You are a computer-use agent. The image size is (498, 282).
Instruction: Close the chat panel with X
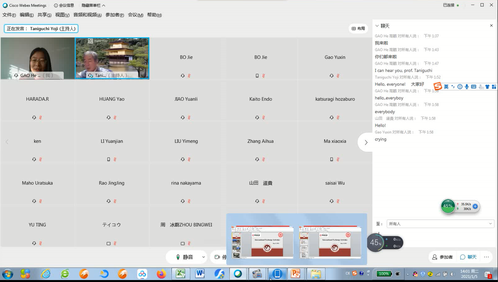491,26
